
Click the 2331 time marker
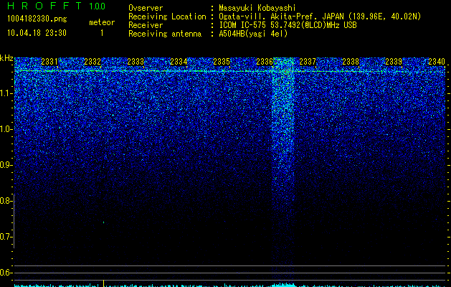(49, 62)
